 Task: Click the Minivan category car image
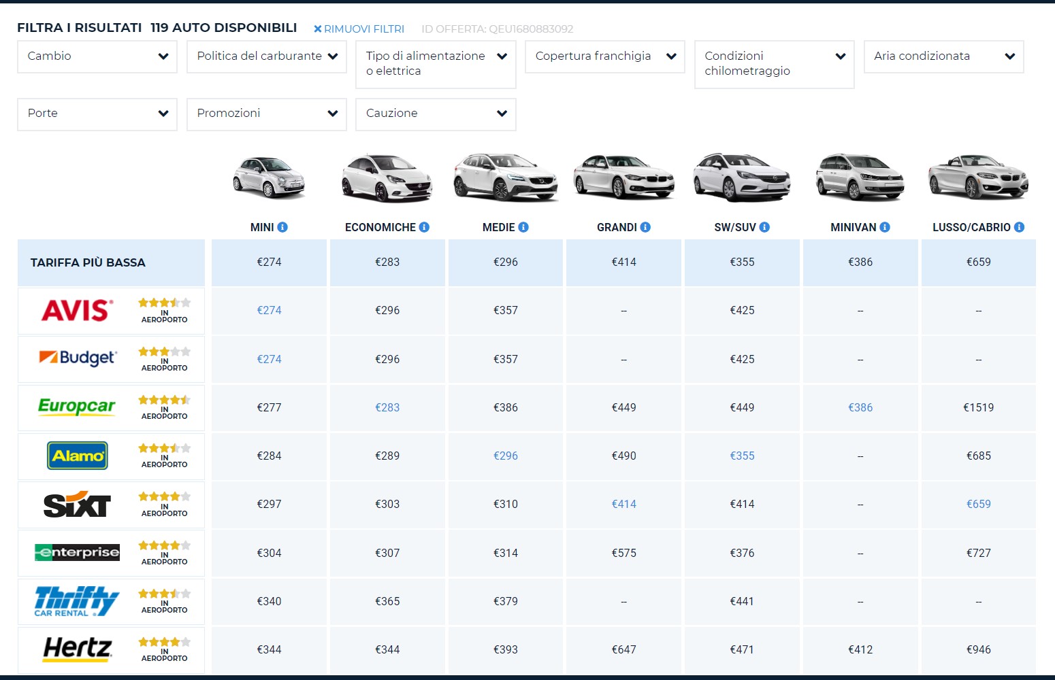pyautogui.click(x=860, y=177)
